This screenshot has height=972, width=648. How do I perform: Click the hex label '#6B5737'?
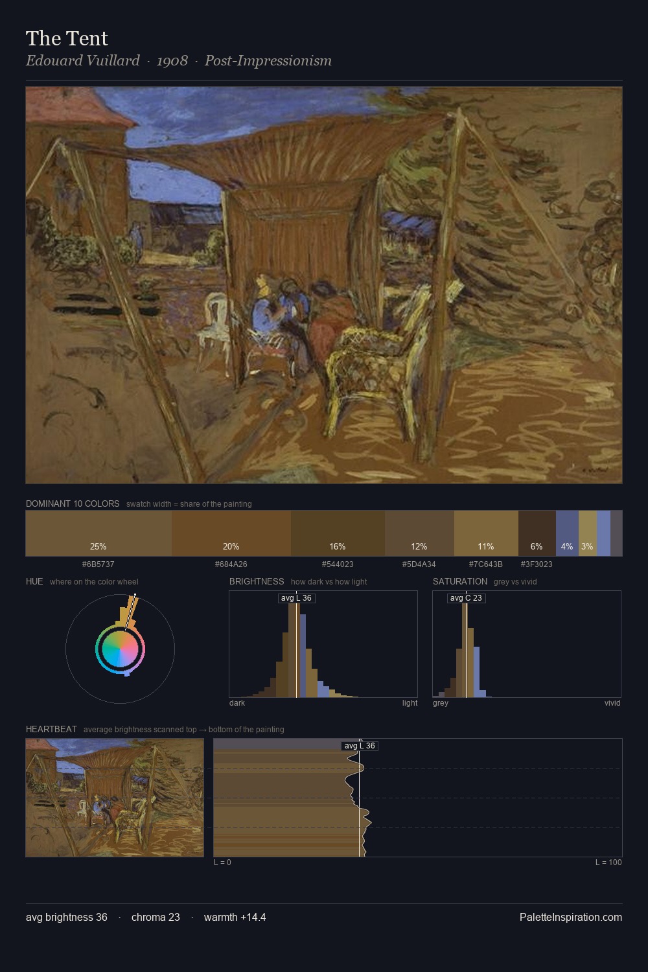coord(98,564)
